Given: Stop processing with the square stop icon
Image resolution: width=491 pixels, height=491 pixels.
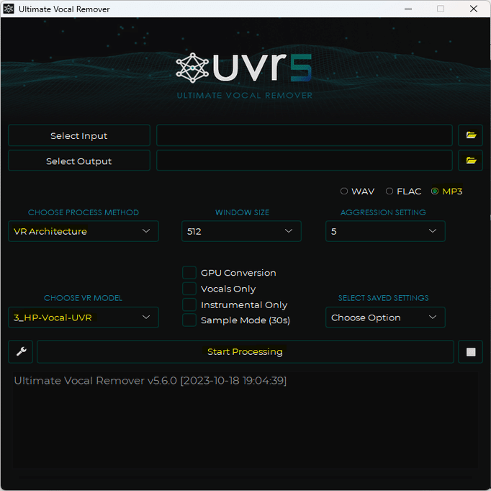Looking at the screenshot, I should [470, 351].
